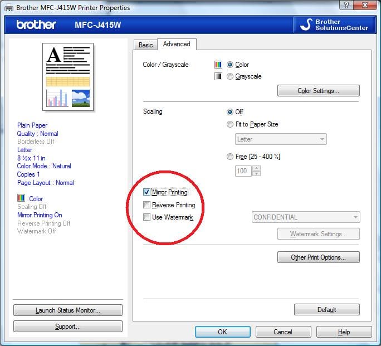This screenshot has height=346, width=381.
Task: Click the scaling percentage field showing 100
Action: click(x=243, y=171)
